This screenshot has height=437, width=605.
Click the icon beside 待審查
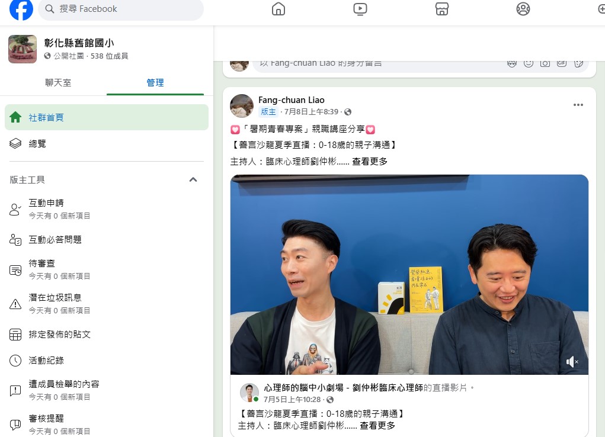click(x=15, y=271)
